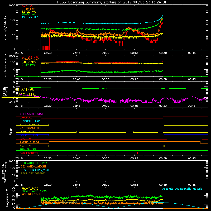
Task: Click the 00:00 tick label under top panel
Action: 105,53
